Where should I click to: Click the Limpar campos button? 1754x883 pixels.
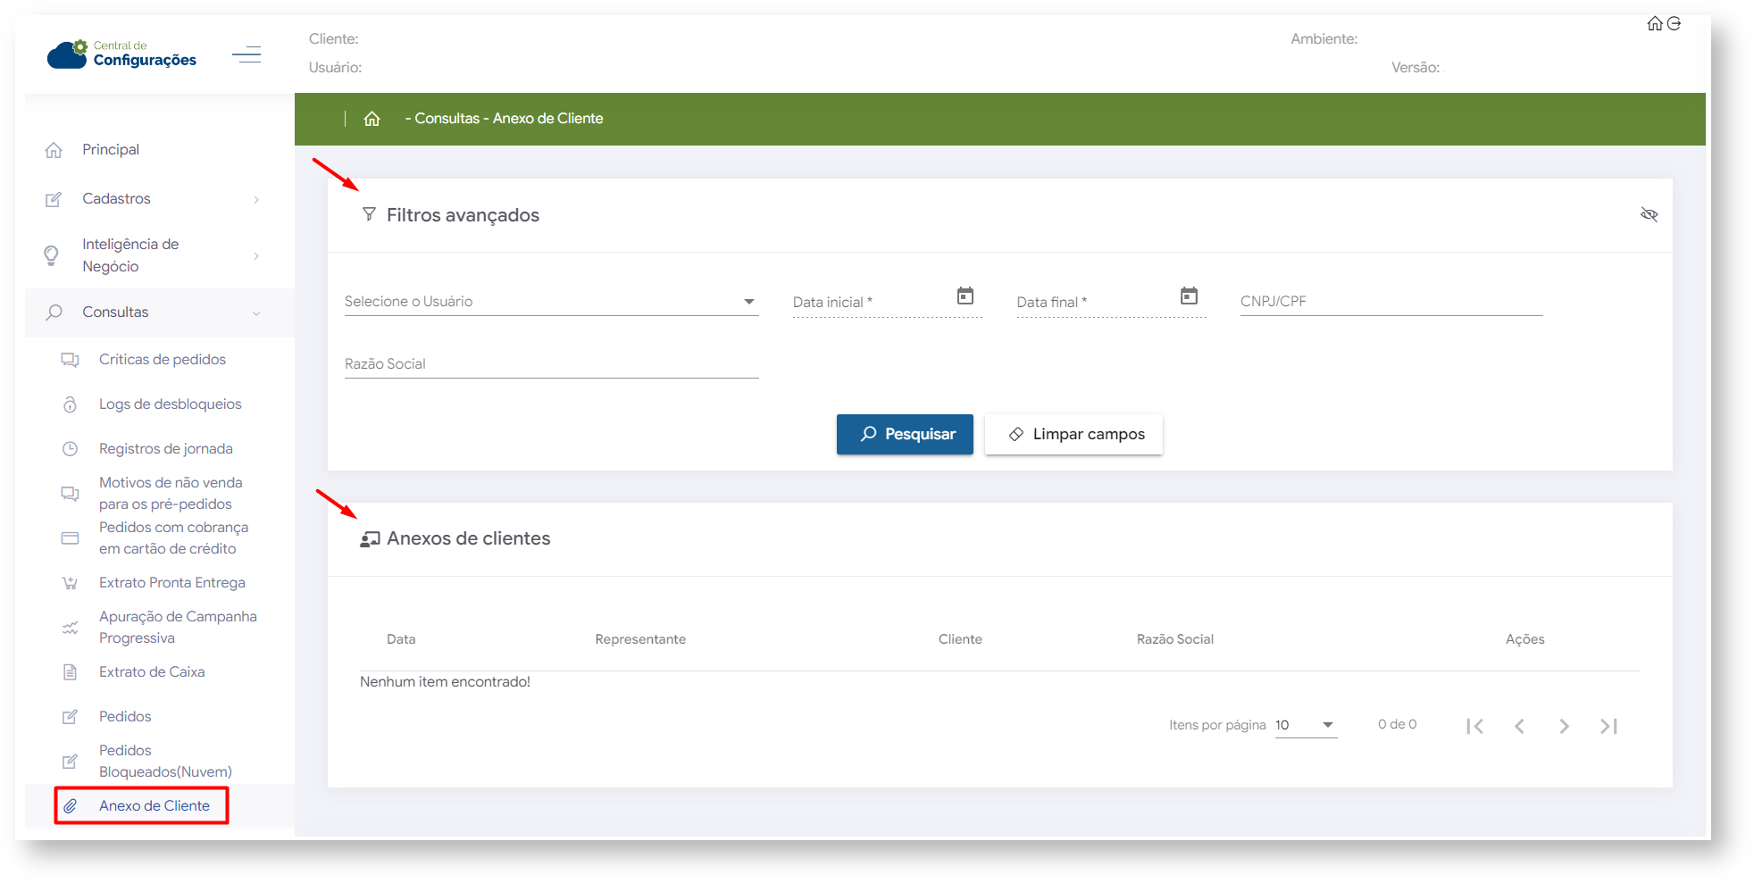[1073, 435]
